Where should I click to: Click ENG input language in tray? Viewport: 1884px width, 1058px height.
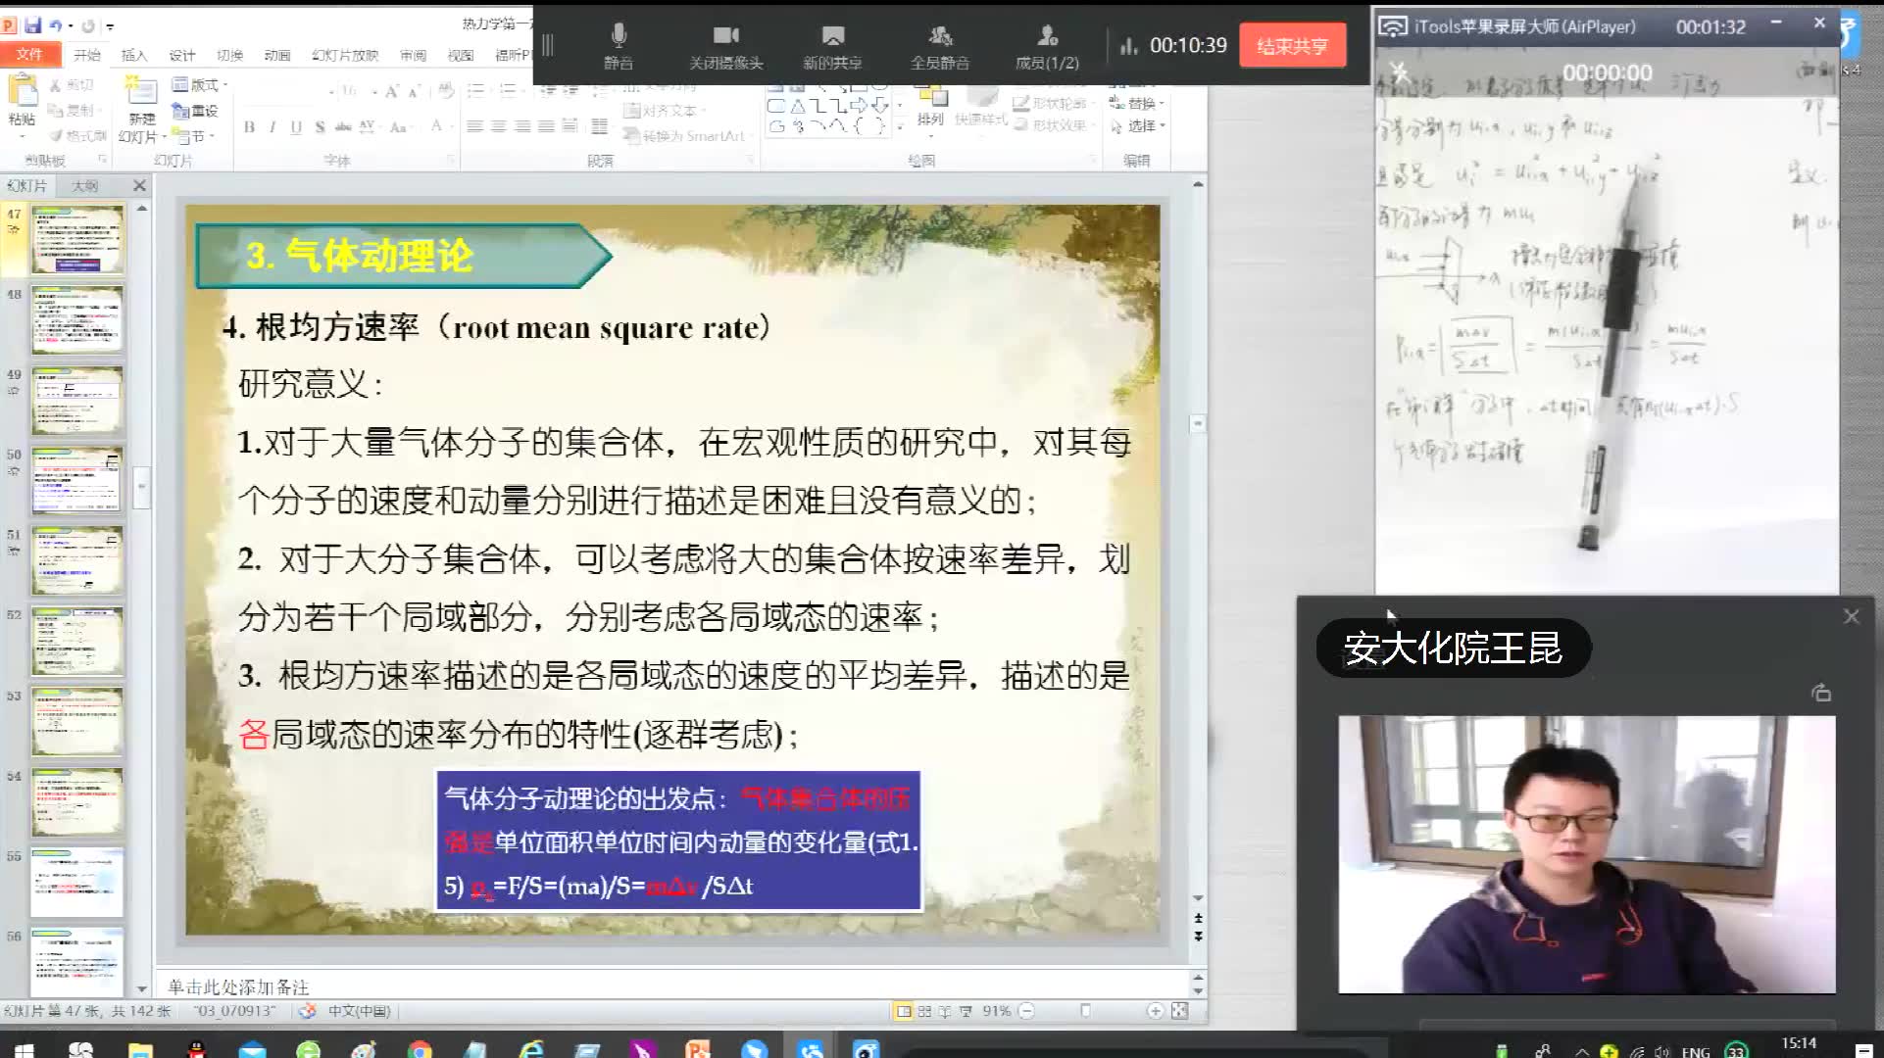point(1695,1052)
